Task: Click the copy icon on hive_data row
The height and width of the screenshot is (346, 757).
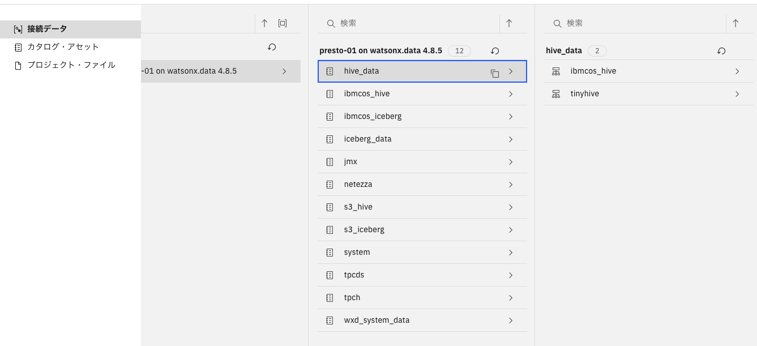Action: coord(495,73)
